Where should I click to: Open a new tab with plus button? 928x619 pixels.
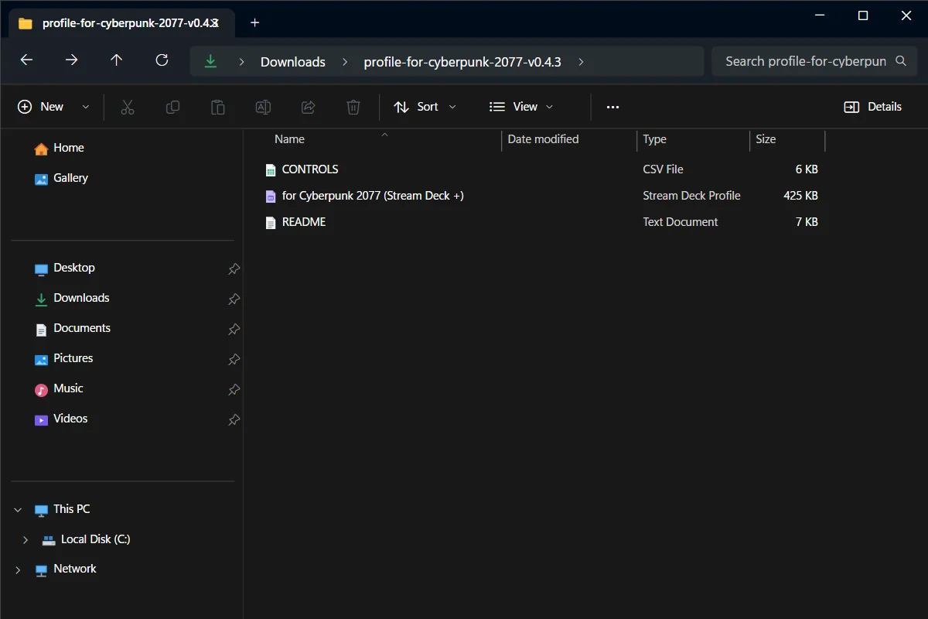pos(255,22)
